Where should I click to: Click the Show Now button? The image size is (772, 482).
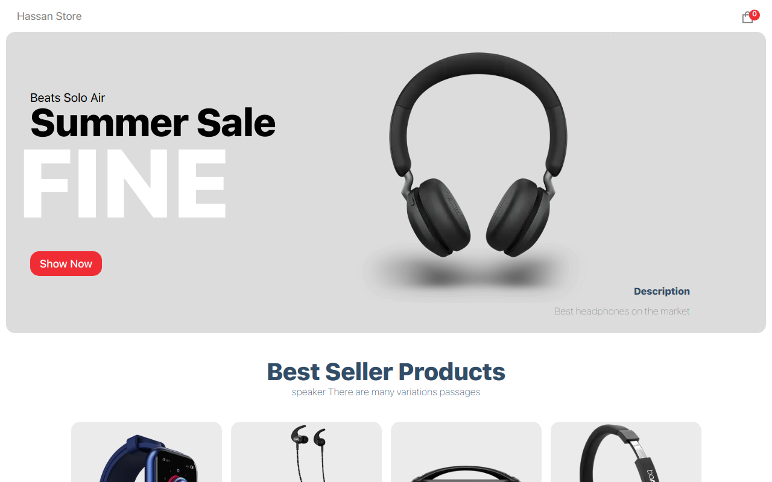coord(66,263)
